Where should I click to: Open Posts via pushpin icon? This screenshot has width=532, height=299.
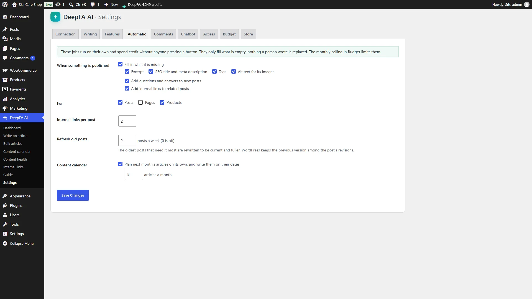point(5,29)
